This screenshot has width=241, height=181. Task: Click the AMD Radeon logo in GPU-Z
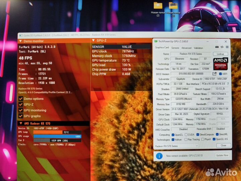coord(221,64)
